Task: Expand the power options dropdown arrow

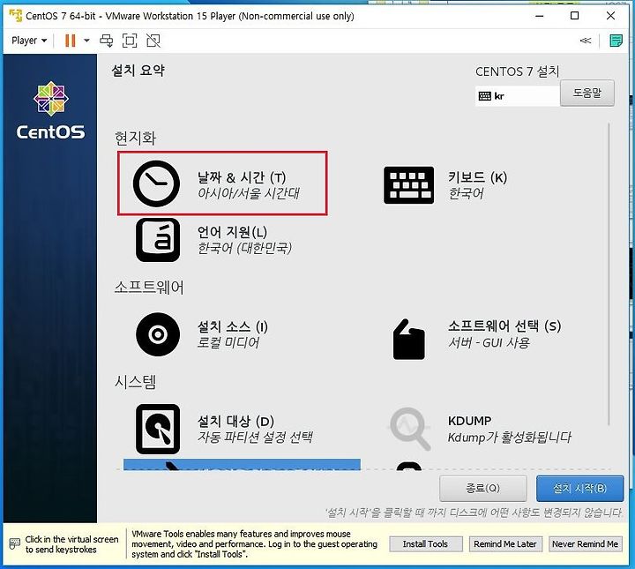Action: 86,41
